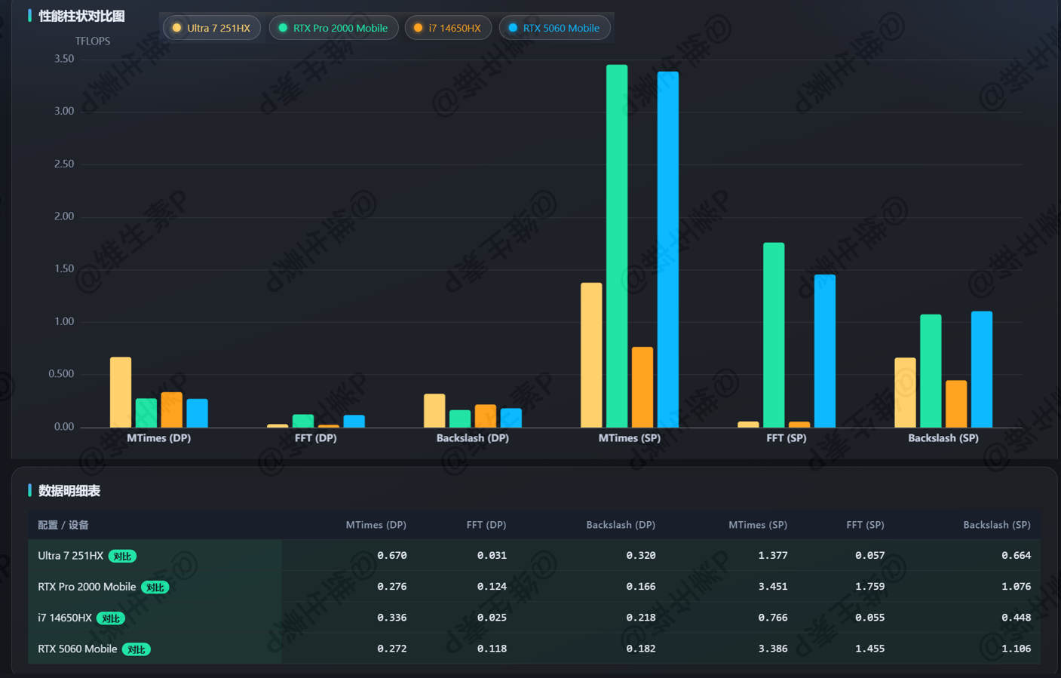Select the i7 14650HX bar in MTimes (DP)
This screenshot has height=678, width=1061.
coord(172,410)
